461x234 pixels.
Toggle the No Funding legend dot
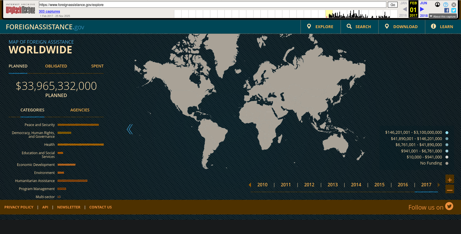click(x=447, y=163)
